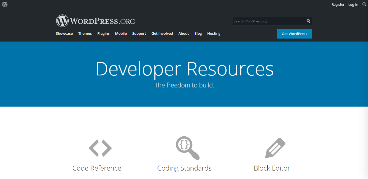
Task: Go to the Blog menu item
Action: (198, 33)
